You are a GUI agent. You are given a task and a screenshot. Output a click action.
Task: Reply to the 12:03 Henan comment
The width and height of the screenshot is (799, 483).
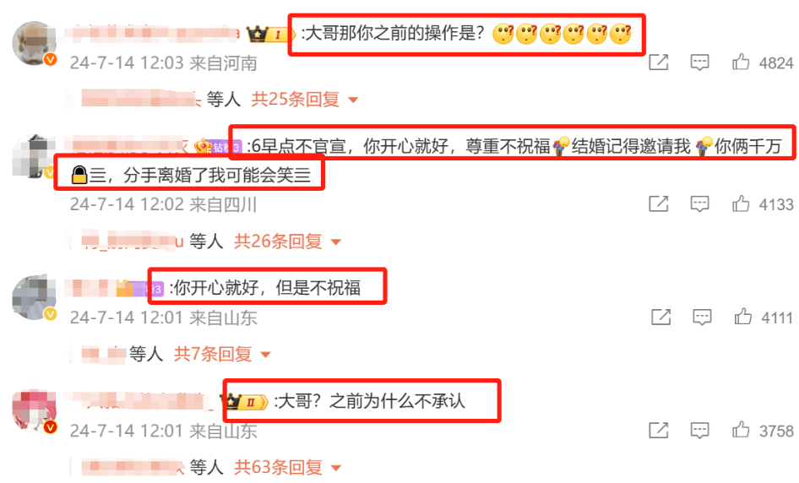coord(699,62)
